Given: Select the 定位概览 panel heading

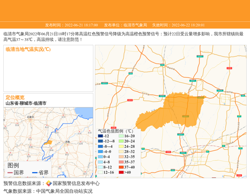Looking at the screenshot, I should [x=15, y=97].
